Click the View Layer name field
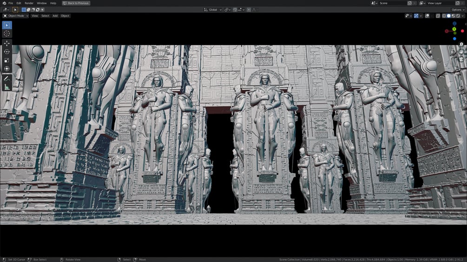 pyautogui.click(x=441, y=3)
